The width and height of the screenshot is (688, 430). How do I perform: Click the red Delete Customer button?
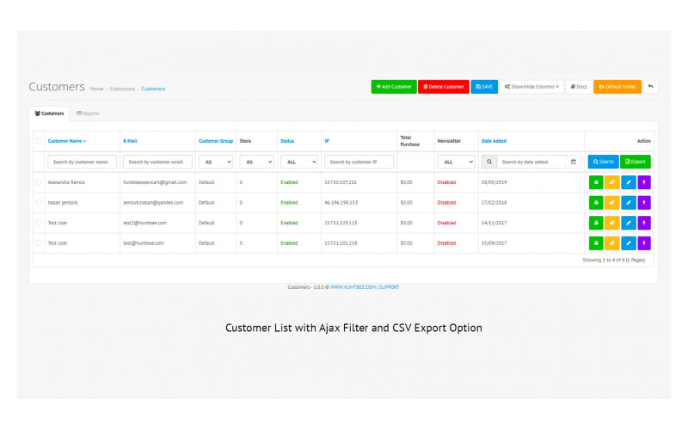(444, 87)
